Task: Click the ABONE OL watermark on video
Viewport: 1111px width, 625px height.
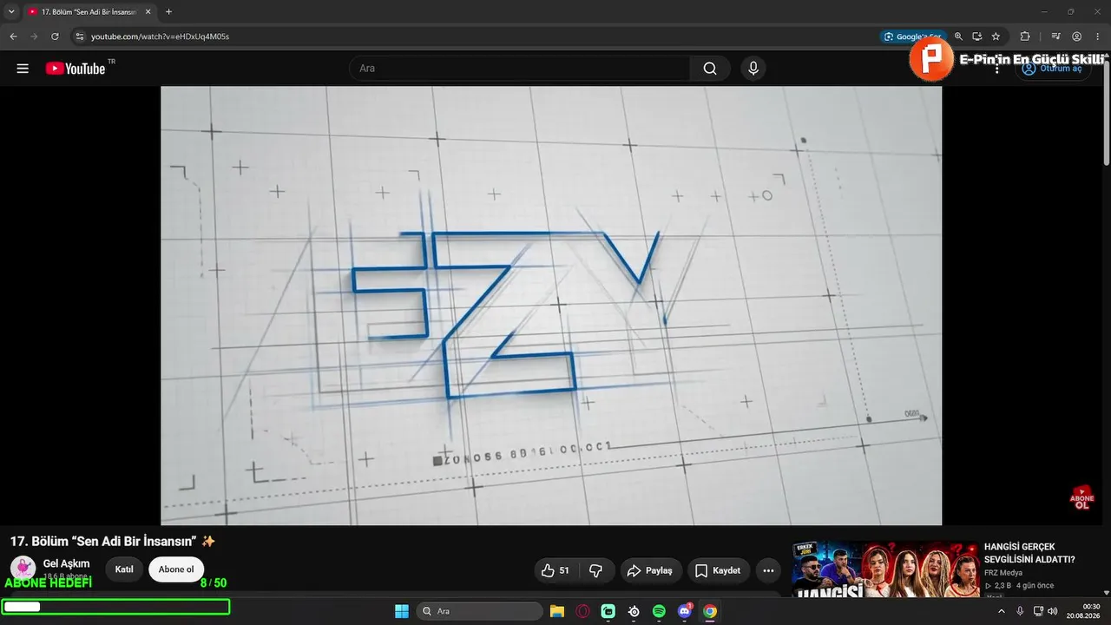Action: point(1081,497)
